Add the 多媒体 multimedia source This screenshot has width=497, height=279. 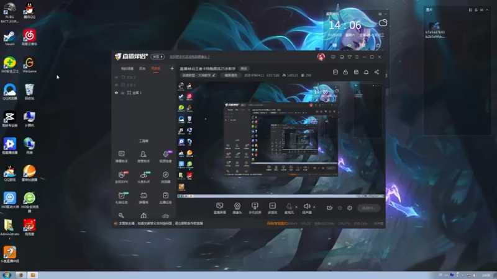click(272, 208)
